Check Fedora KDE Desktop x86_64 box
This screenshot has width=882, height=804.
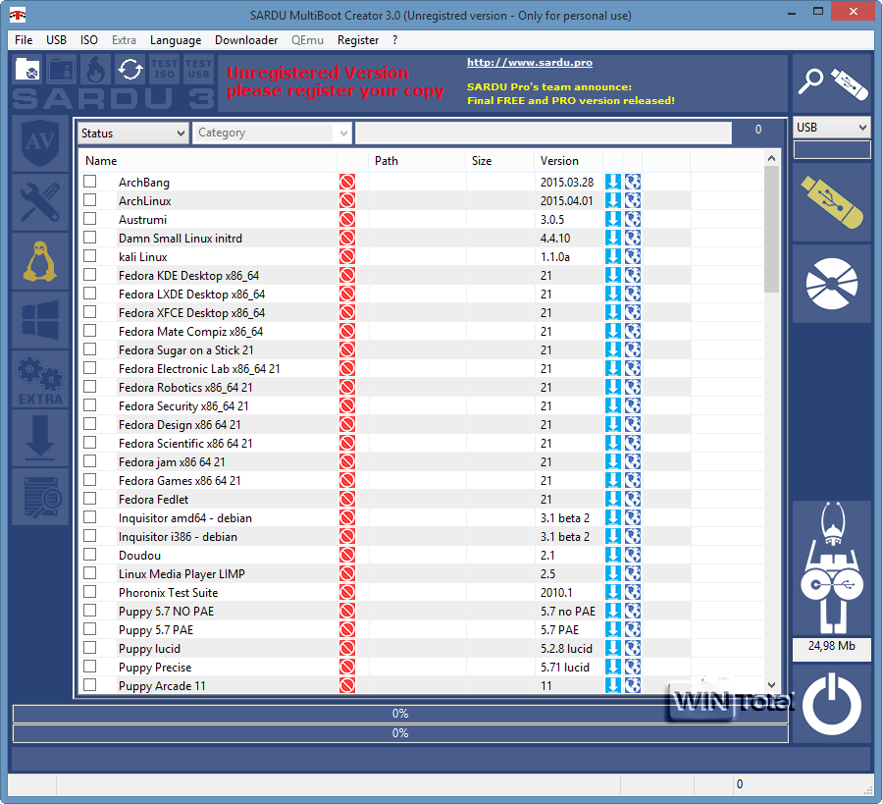tap(89, 274)
